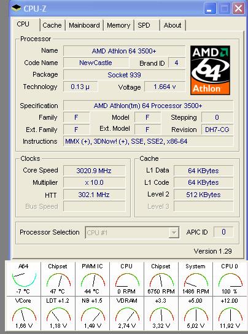Click the APIC ID value 0

tap(223, 232)
